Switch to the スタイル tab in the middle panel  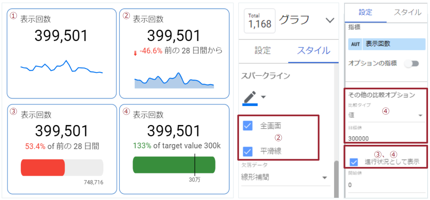[313, 51]
